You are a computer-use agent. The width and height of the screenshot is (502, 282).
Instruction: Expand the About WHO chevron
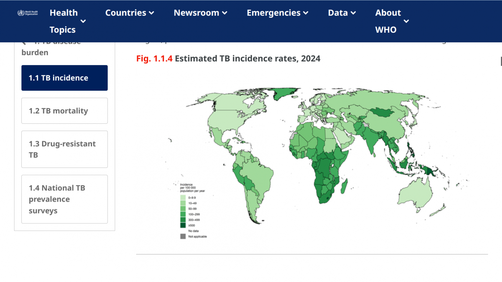[406, 21]
